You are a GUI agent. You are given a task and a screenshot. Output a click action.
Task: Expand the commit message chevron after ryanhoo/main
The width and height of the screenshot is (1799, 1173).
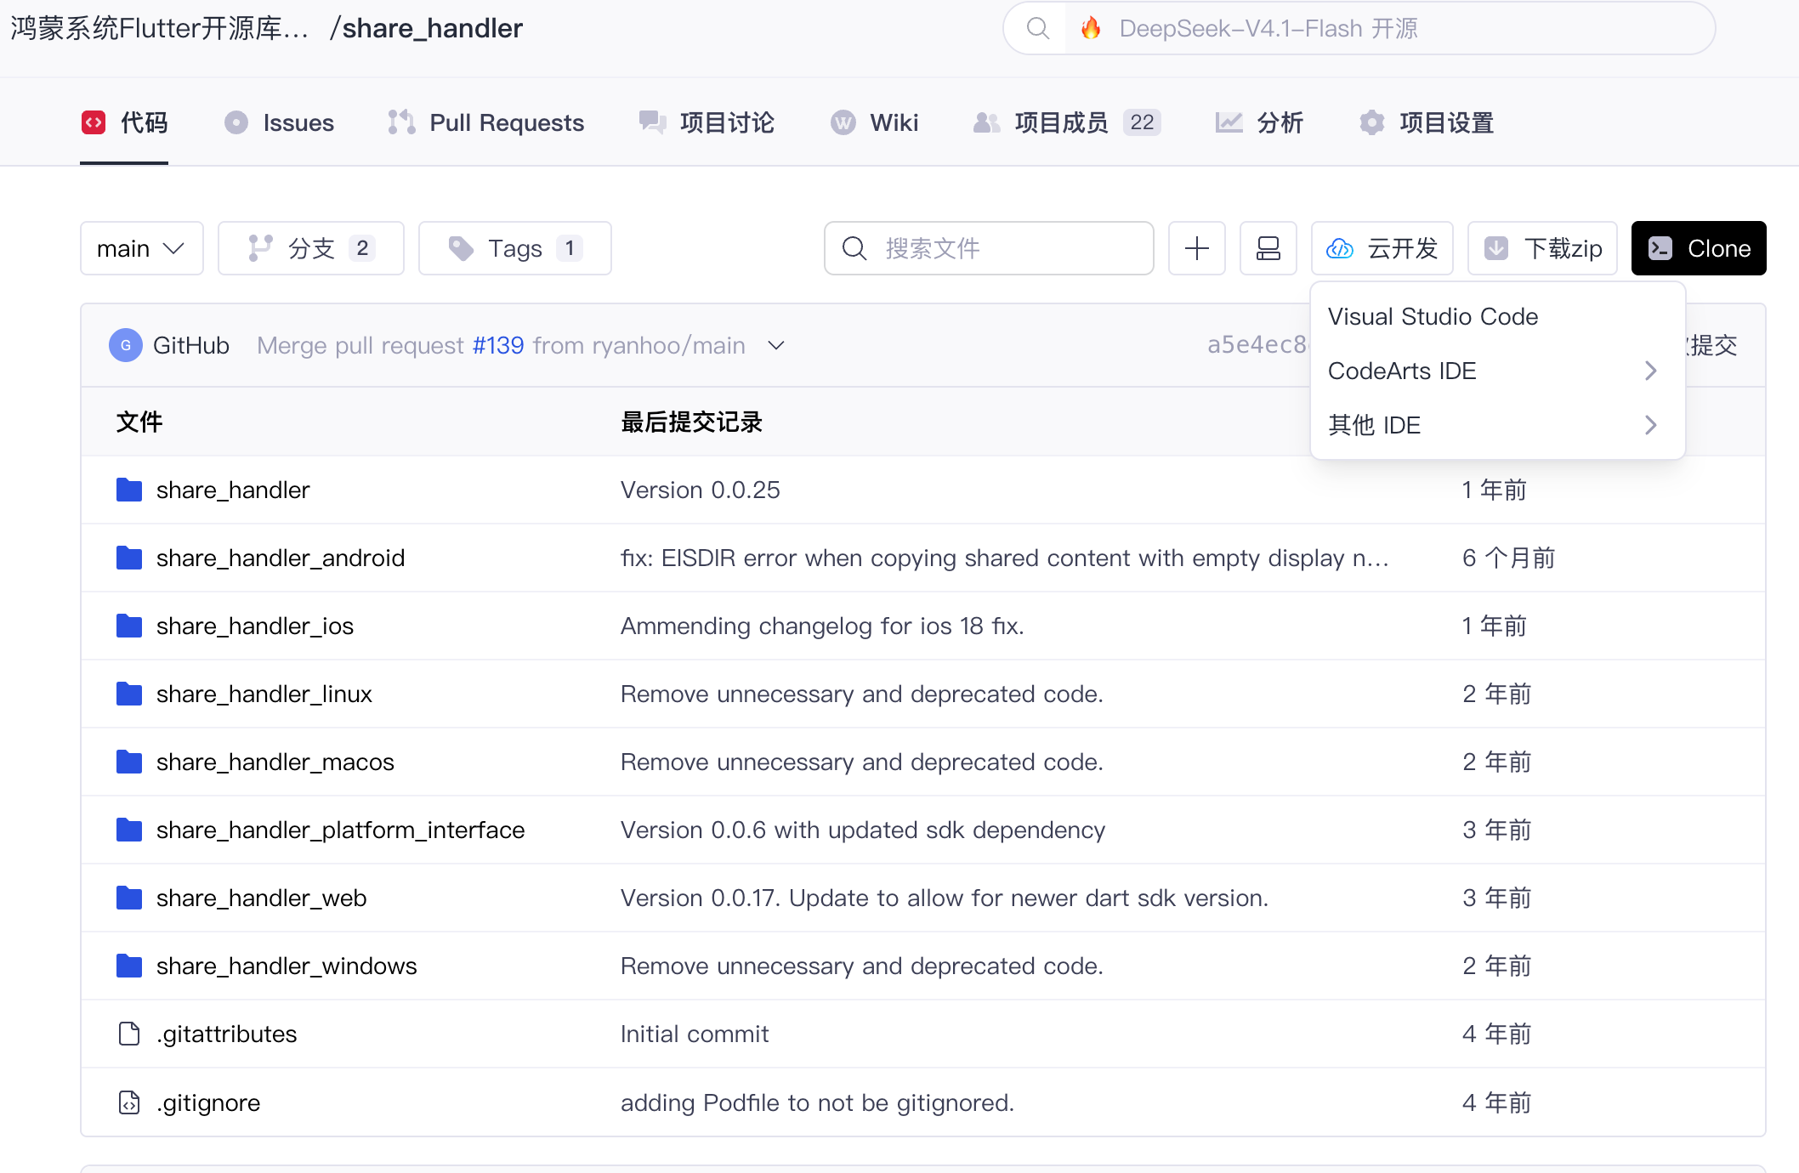tap(775, 345)
